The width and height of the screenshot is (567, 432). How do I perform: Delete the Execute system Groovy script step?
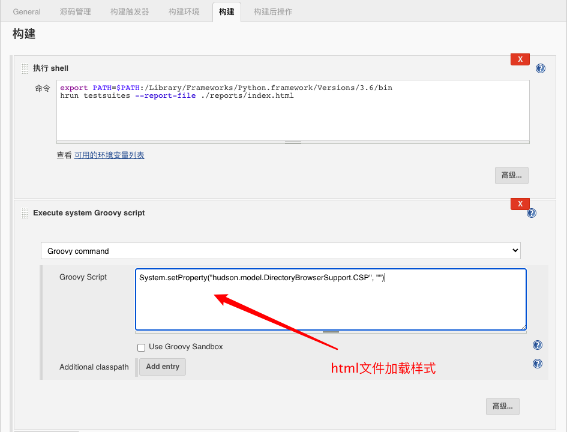pyautogui.click(x=520, y=203)
